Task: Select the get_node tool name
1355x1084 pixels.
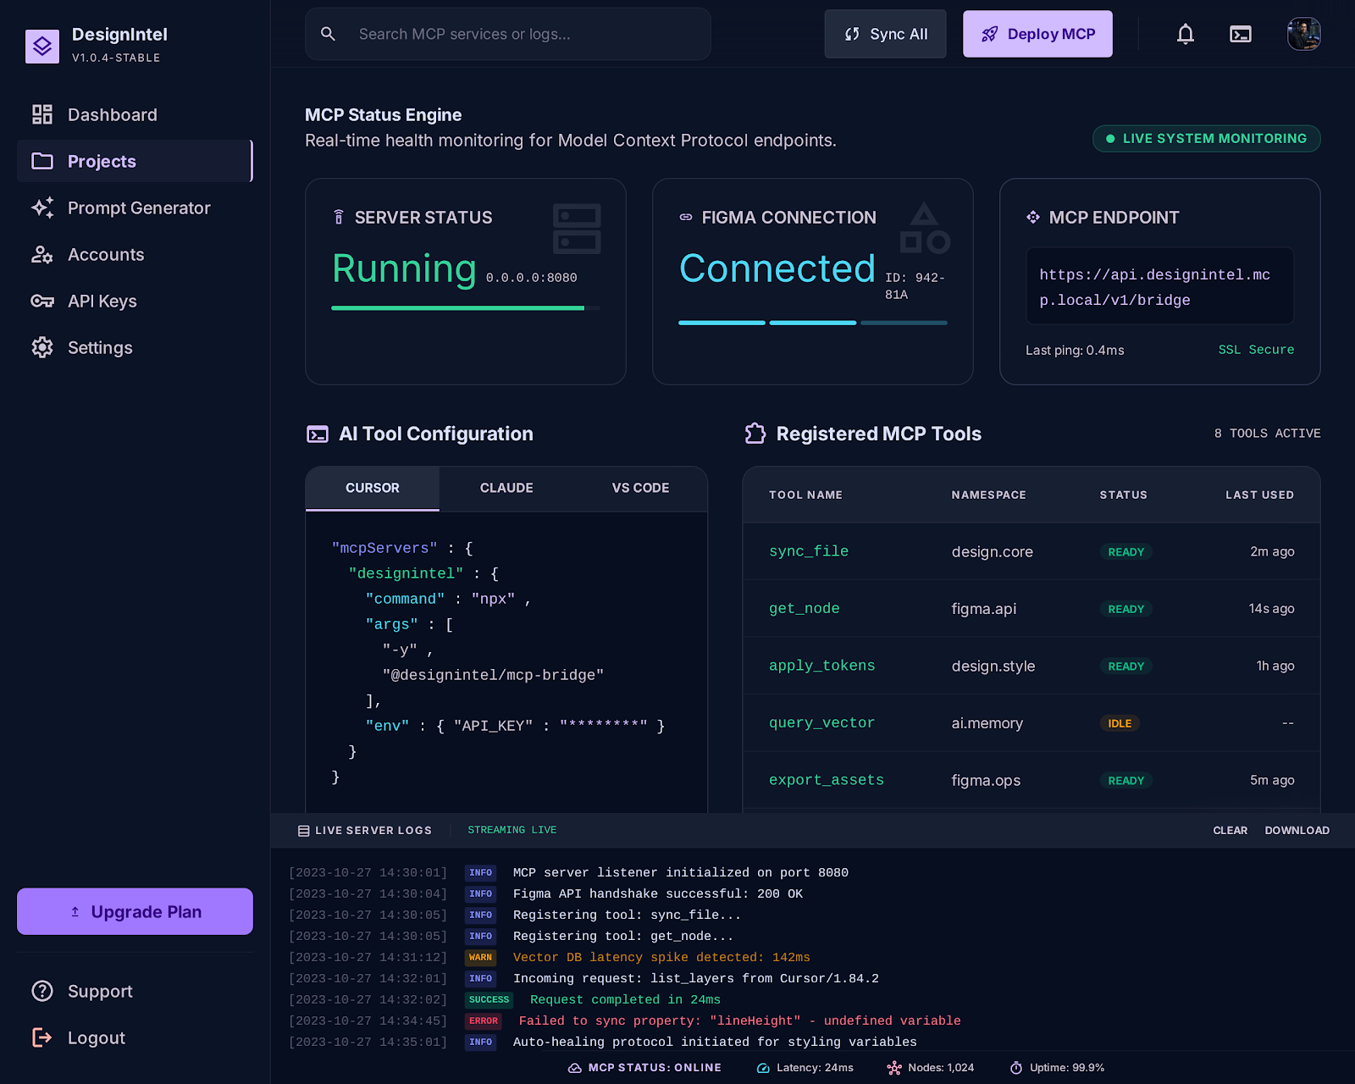Action: pos(805,608)
